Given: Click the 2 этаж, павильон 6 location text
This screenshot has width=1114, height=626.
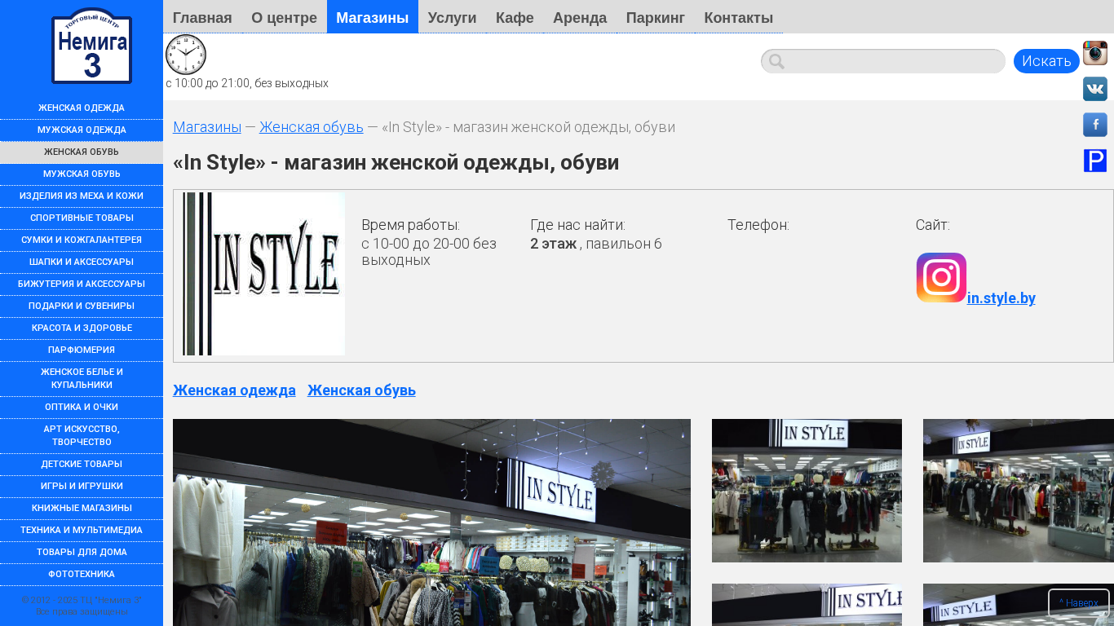Looking at the screenshot, I should pyautogui.click(x=596, y=244).
